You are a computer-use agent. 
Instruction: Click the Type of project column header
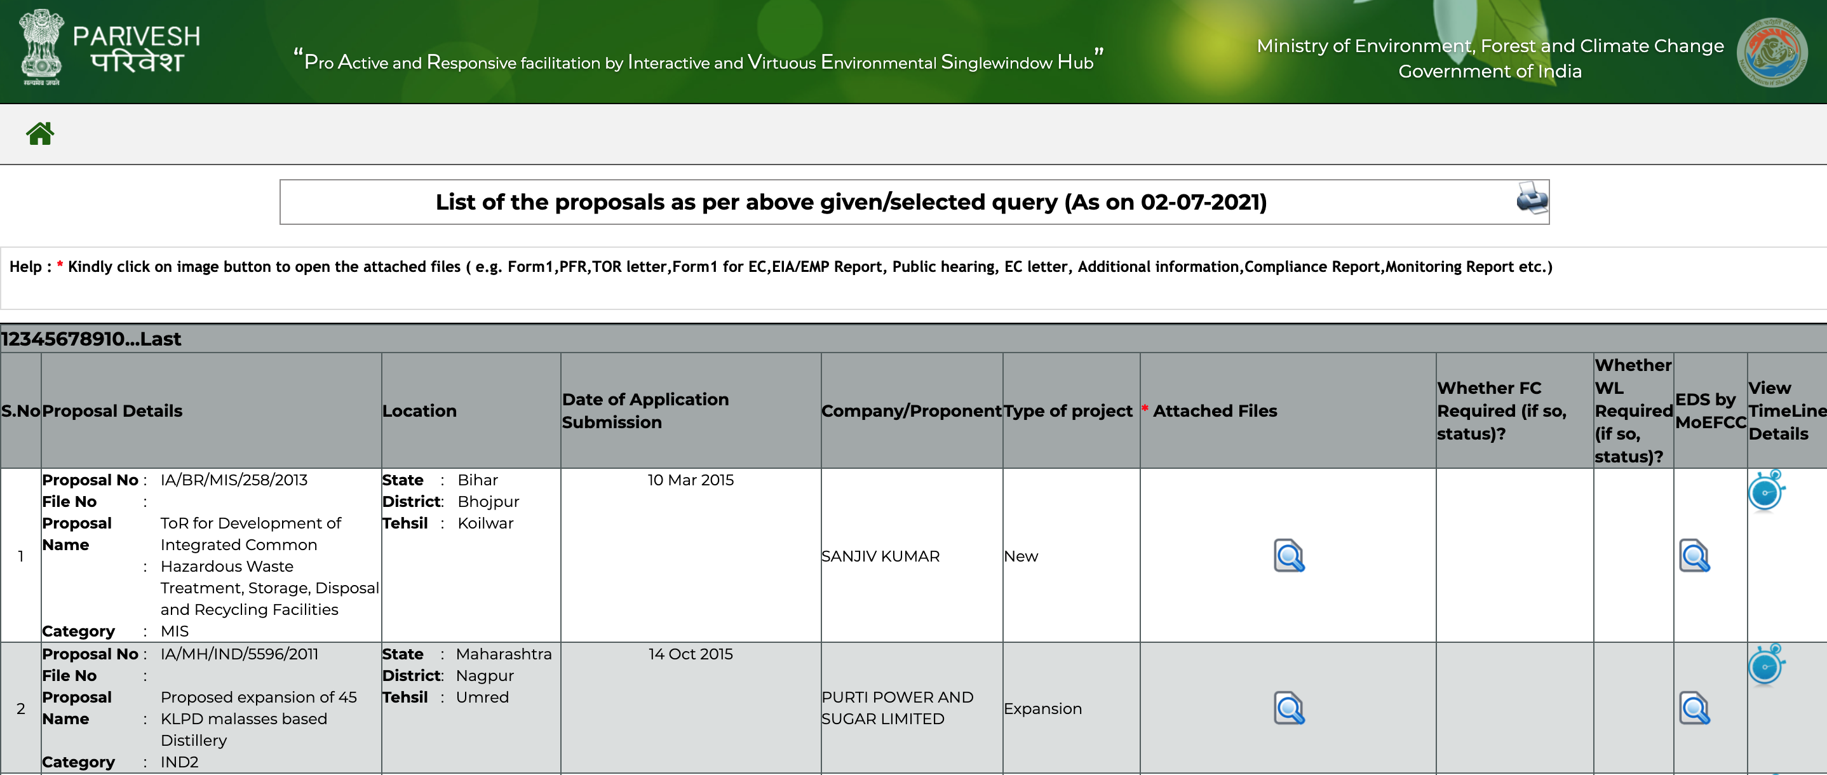[1067, 410]
